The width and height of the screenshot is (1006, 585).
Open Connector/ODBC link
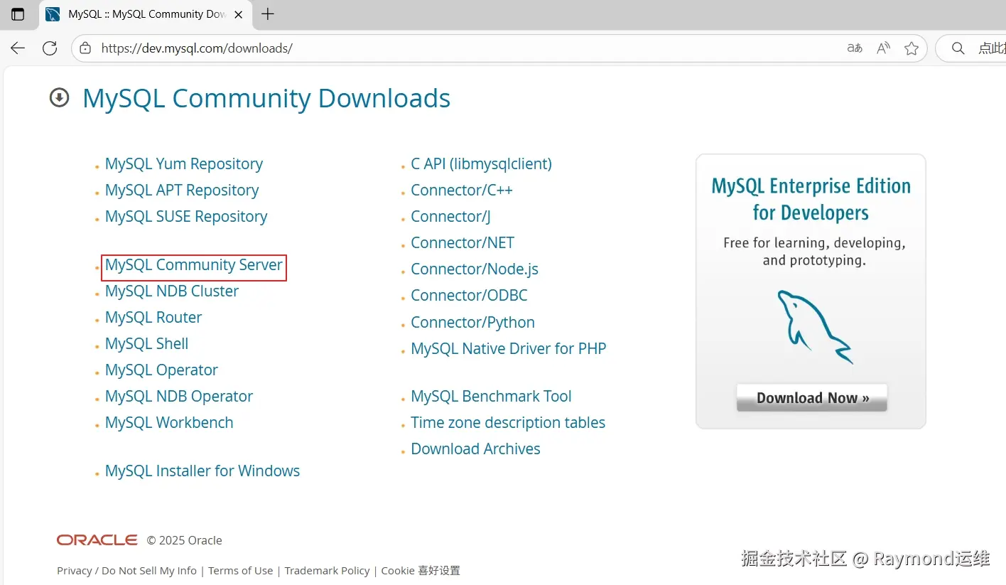pos(469,295)
